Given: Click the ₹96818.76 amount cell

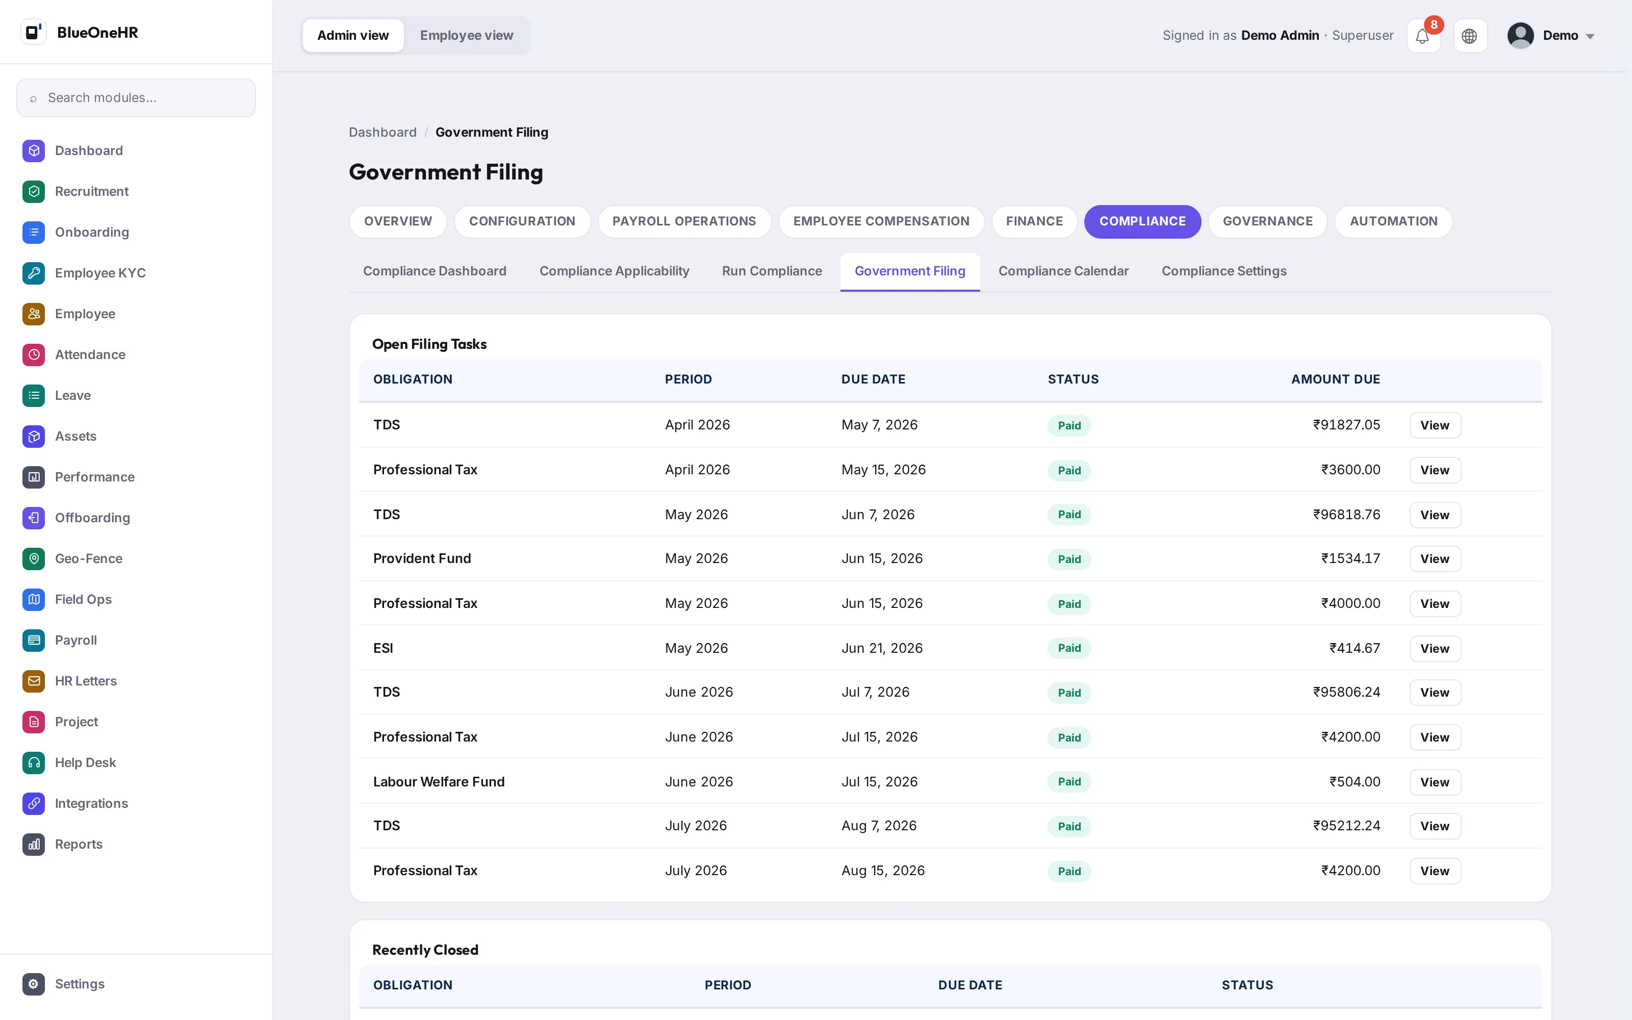Looking at the screenshot, I should coord(1346,515).
